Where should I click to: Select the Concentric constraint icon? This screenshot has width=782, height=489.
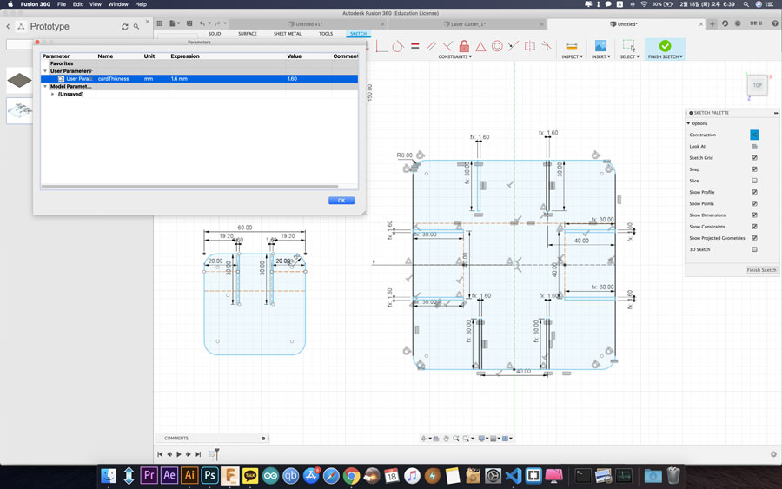coord(497,46)
